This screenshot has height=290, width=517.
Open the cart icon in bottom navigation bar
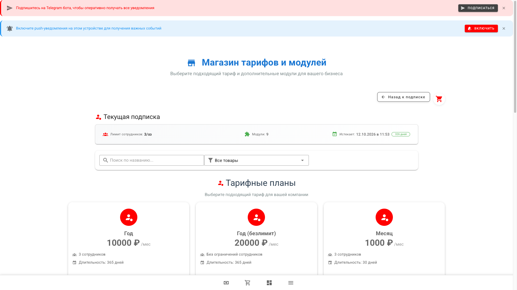247,282
